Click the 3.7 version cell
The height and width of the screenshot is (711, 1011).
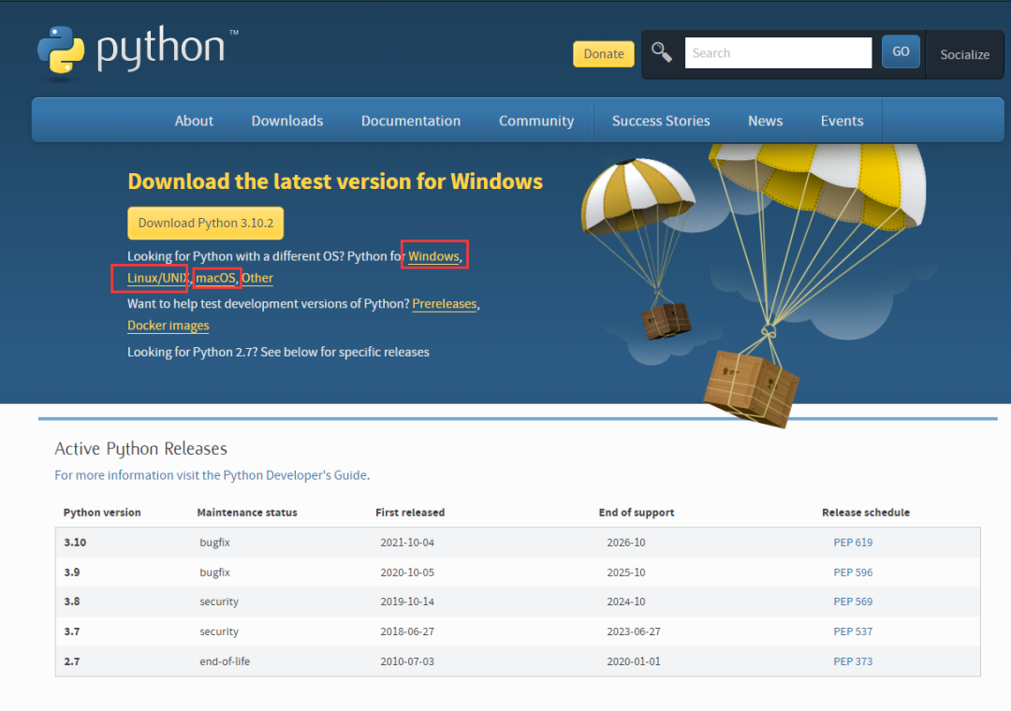point(71,631)
